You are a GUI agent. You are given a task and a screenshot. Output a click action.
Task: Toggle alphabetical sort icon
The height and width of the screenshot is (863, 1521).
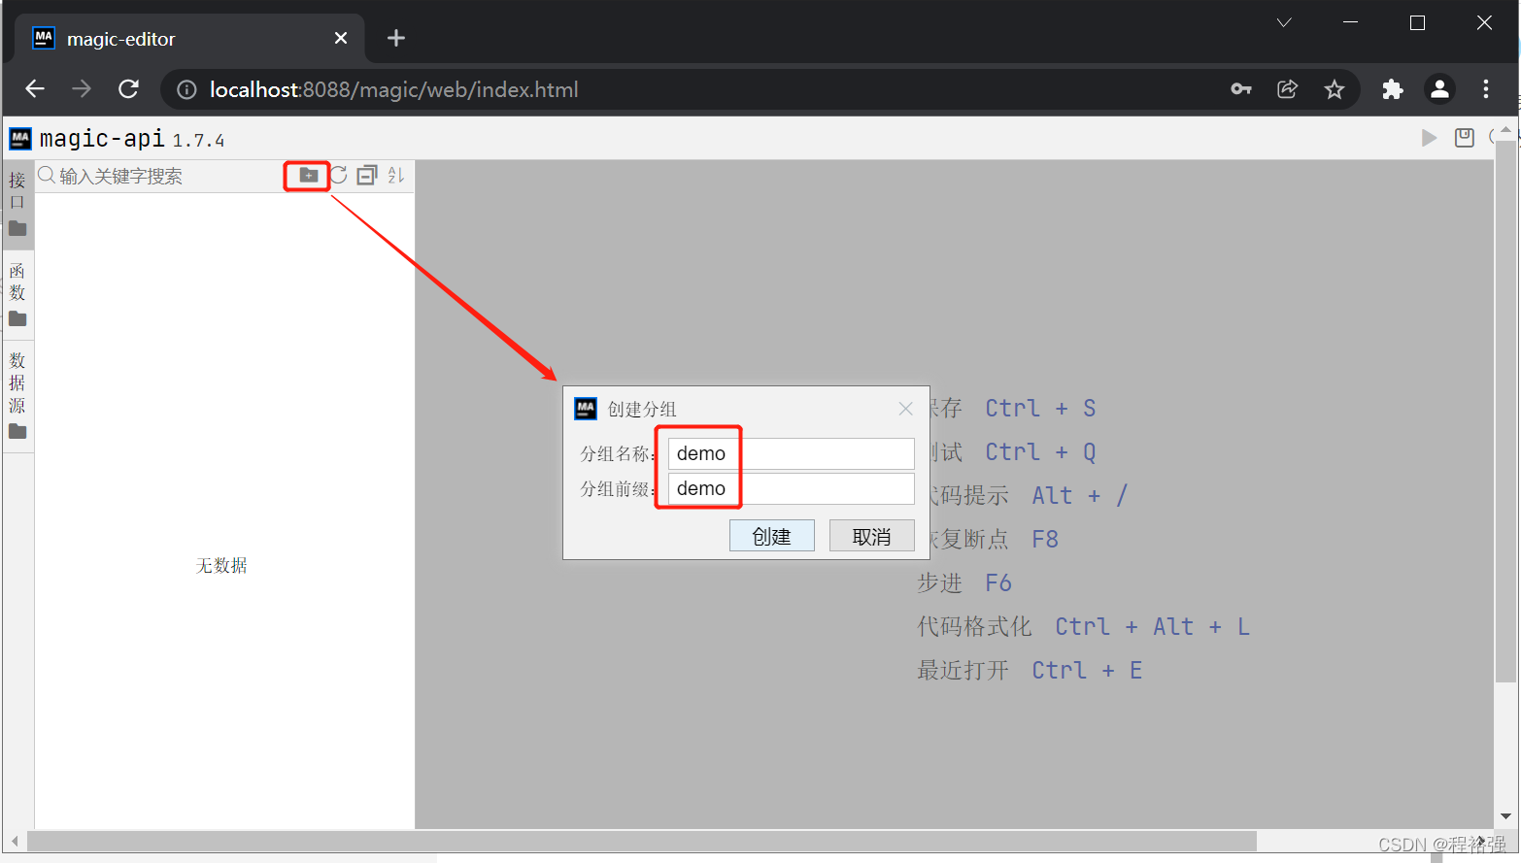coord(395,175)
